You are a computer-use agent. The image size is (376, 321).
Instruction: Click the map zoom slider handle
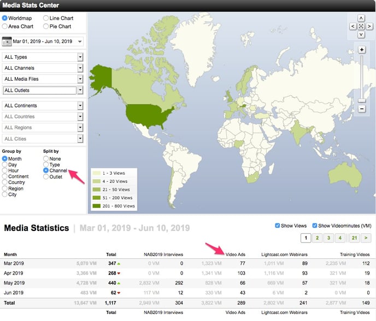(362, 100)
